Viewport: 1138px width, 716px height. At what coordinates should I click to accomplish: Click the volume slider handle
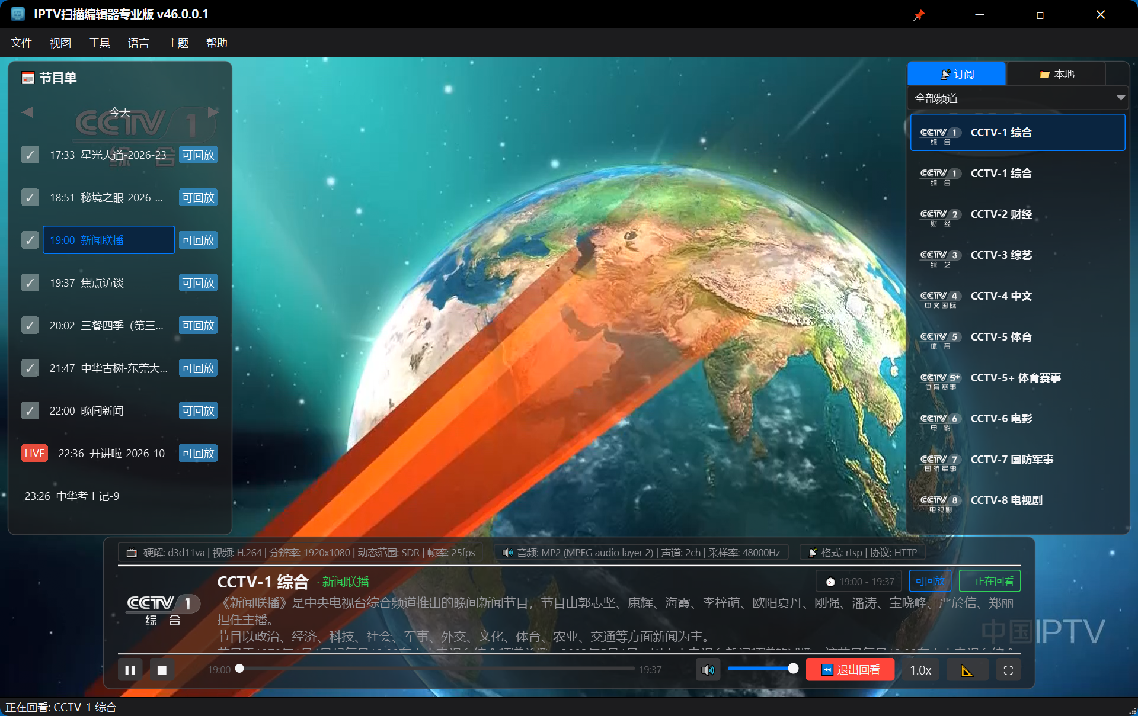(x=793, y=669)
